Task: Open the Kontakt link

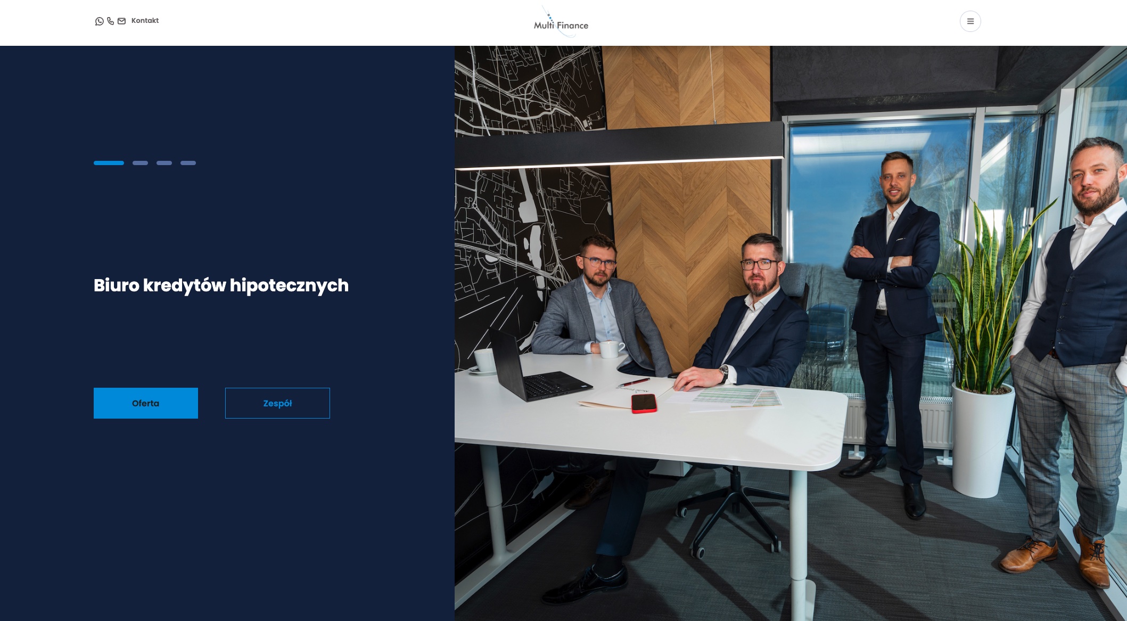Action: tap(145, 21)
